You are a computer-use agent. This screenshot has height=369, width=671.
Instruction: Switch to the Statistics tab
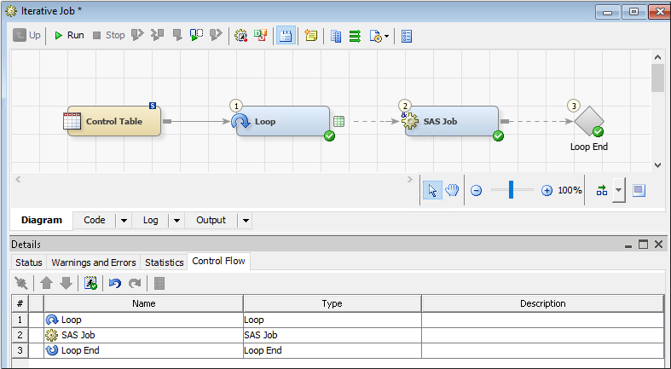coord(164,262)
